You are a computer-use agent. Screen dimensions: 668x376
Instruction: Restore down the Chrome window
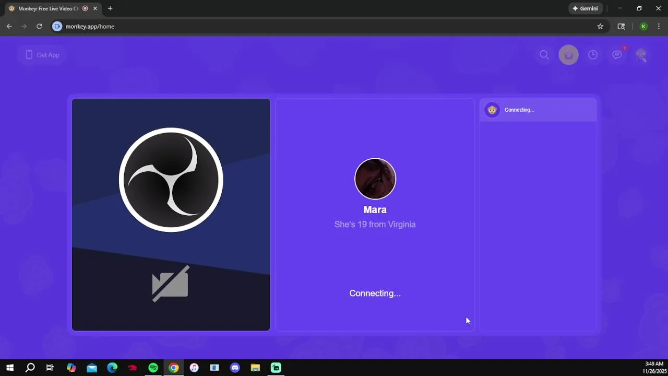[x=639, y=8]
